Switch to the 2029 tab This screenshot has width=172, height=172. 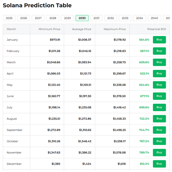point(67,18)
